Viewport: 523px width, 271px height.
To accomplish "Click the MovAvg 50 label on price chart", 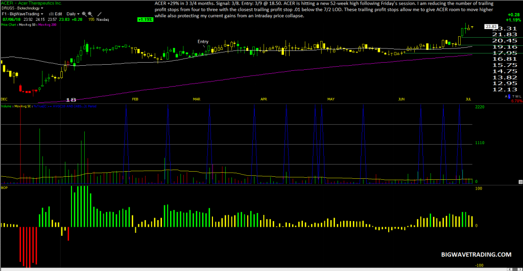I will tap(28, 25).
